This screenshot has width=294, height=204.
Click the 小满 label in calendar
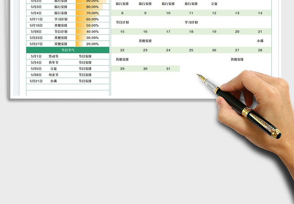(x=260, y=41)
